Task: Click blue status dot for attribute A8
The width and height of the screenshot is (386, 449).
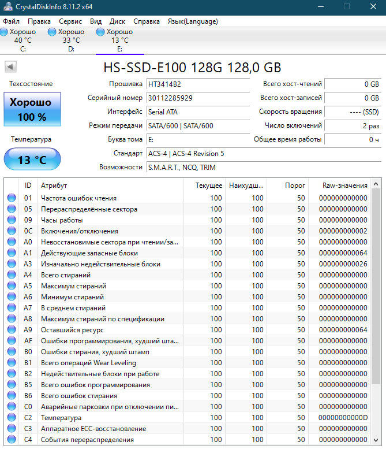Action: (12, 318)
